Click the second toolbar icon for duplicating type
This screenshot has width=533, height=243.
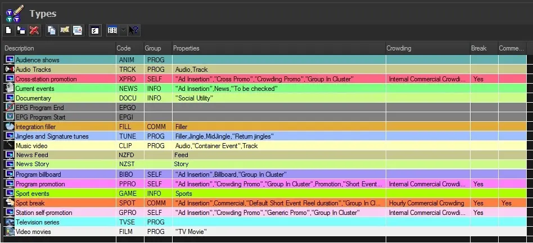point(21,30)
